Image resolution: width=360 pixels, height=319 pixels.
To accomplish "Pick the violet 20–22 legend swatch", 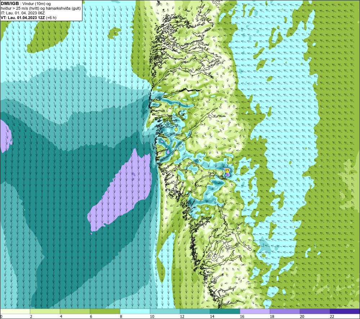I will tap(315, 311).
